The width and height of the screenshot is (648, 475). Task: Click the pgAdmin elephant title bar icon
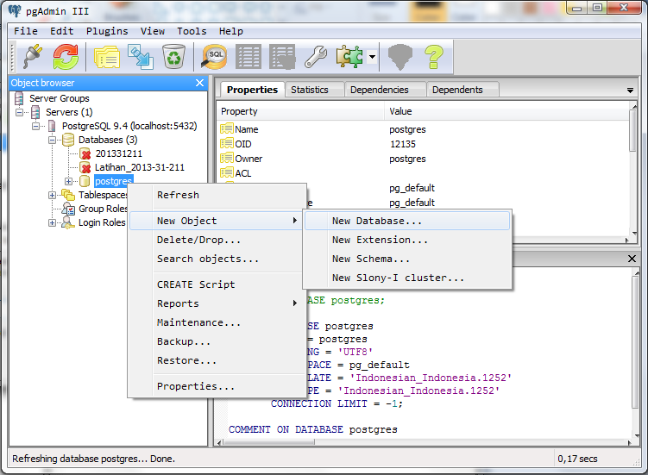(15, 10)
